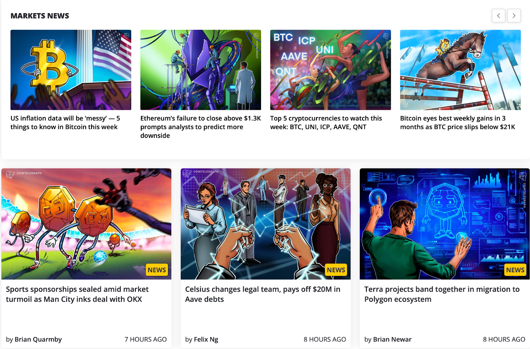Open 'Celsius changes legal team' article title

click(x=263, y=294)
